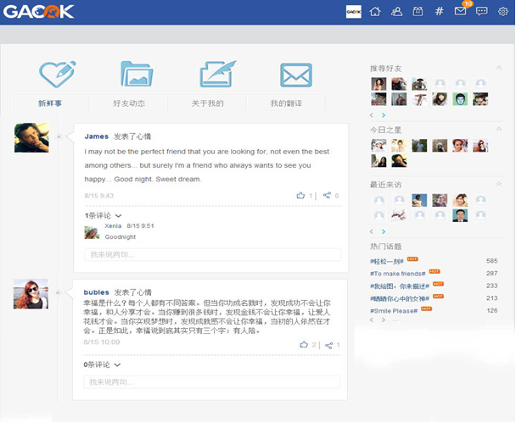
Task: Like bubles's post with thumbs-up icon
Action: tap(304, 344)
